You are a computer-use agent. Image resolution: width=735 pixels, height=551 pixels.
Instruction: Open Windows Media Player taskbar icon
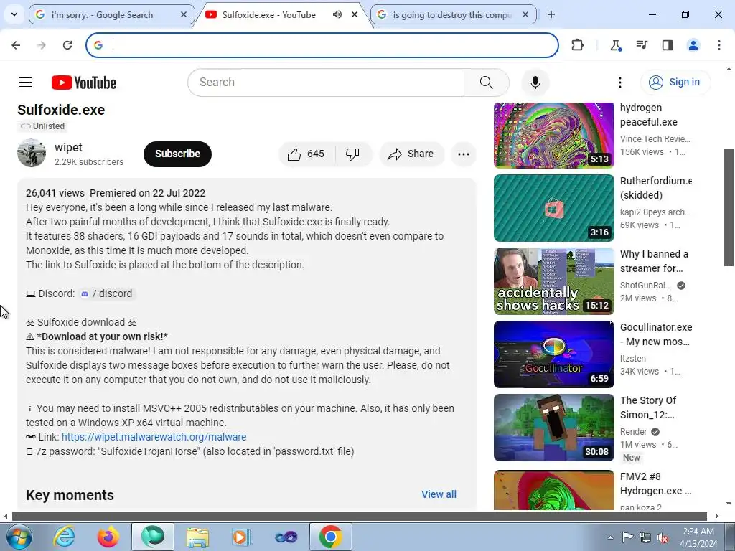pyautogui.click(x=242, y=537)
